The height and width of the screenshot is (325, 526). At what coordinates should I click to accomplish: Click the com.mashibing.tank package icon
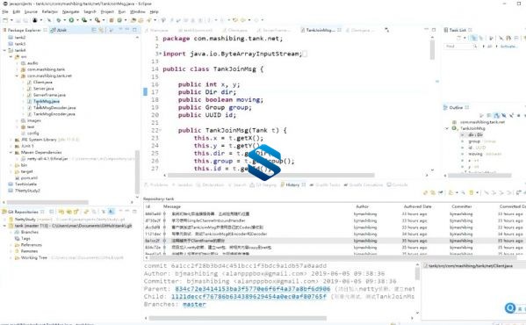pos(23,69)
